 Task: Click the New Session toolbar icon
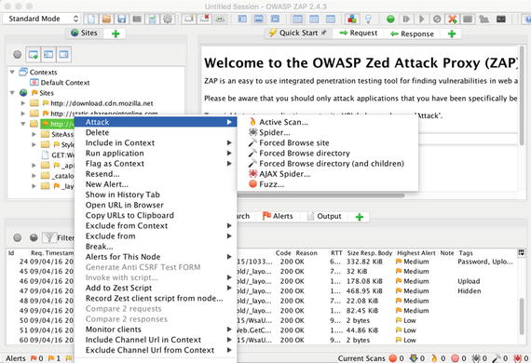tap(91, 19)
